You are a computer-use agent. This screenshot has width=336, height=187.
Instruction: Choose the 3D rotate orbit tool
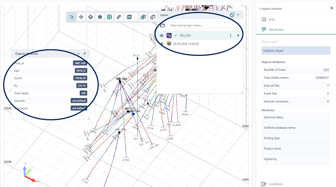91,17
